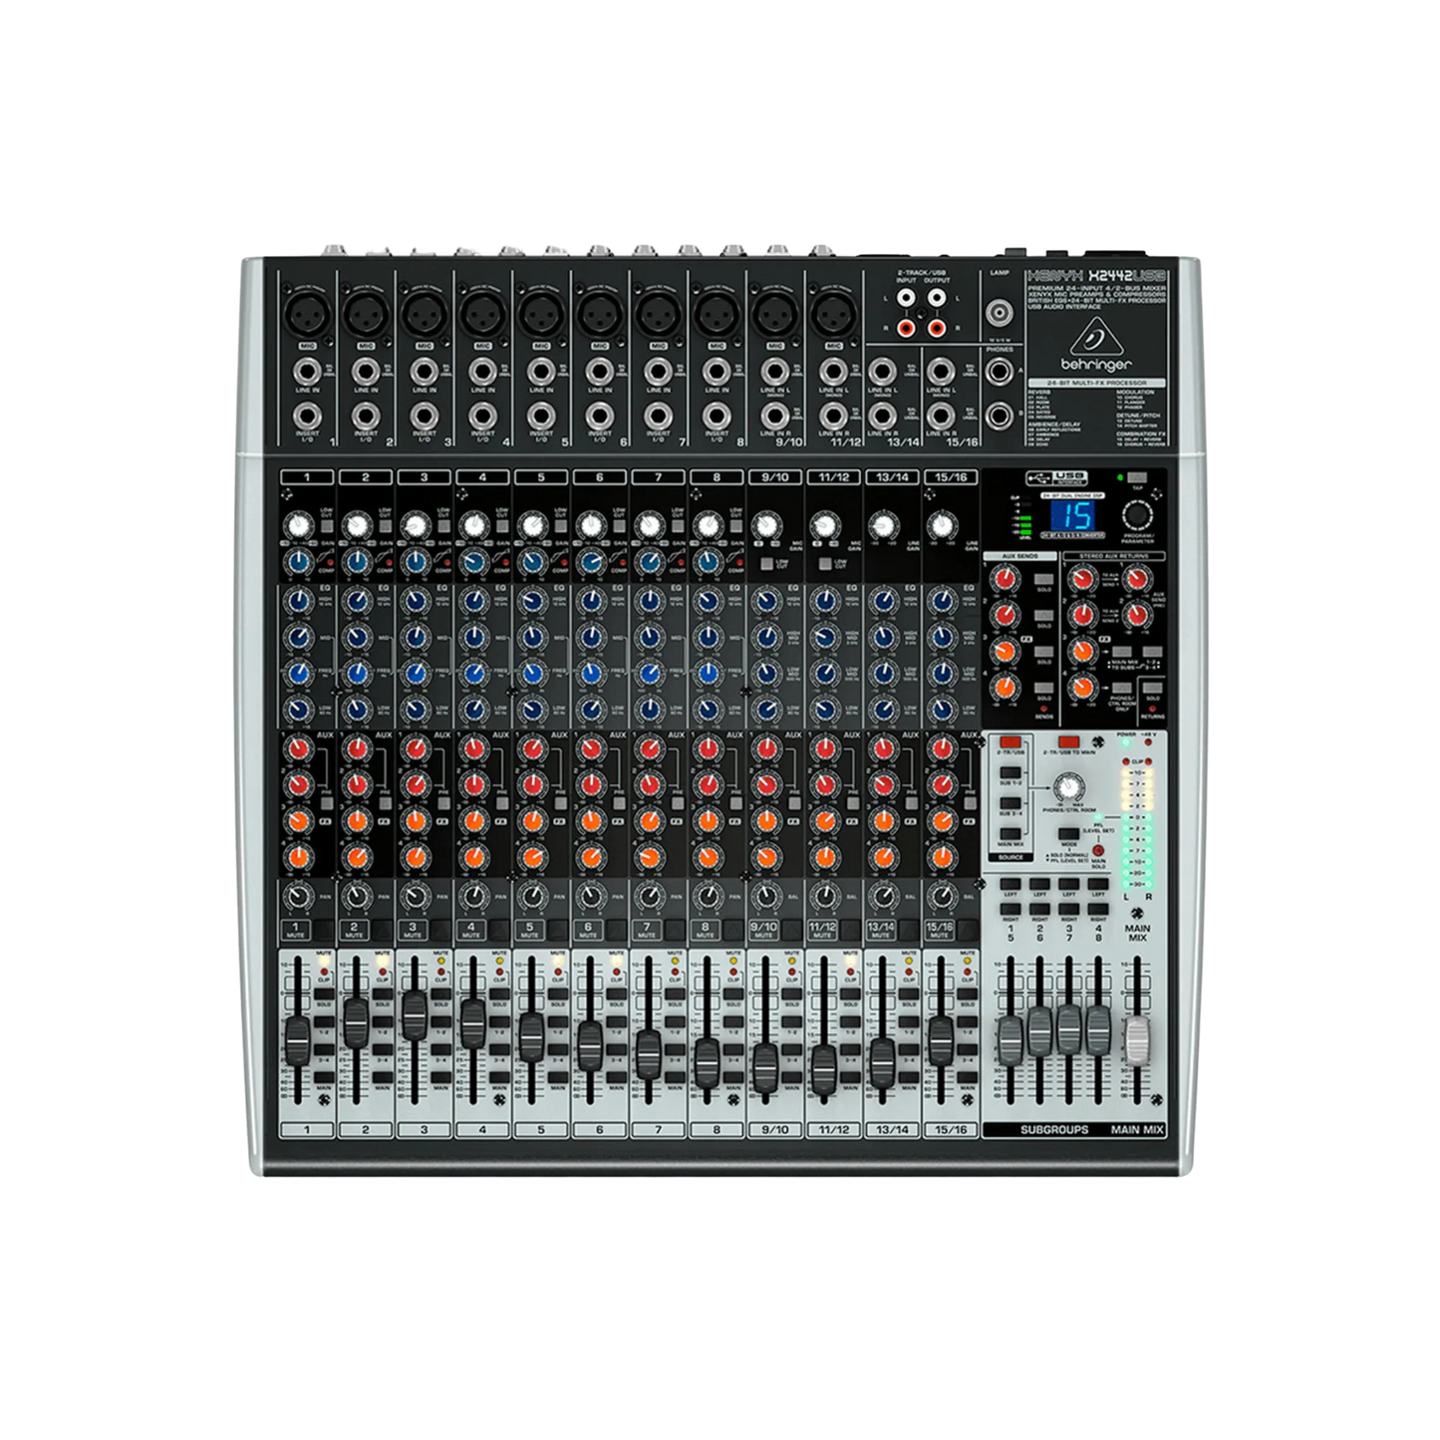This screenshot has width=1440, height=1440.
Task: Select channel 15/16 LINE IN R jack
Action: click(941, 416)
